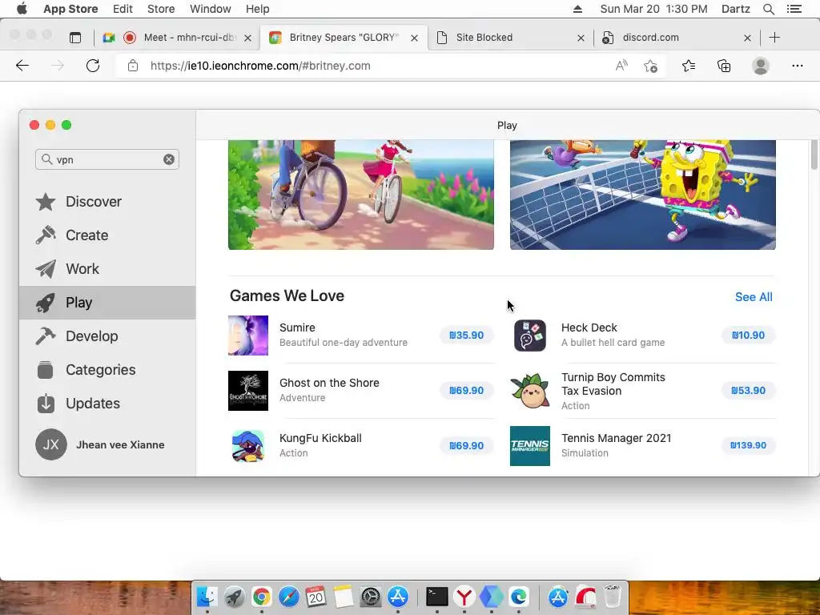Screen dimensions: 820x615
Task: Open the tab actions menu icon
Action: coord(75,38)
